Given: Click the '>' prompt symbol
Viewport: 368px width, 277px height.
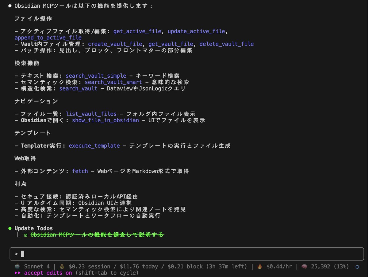Looking at the screenshot, I should click(x=16, y=254).
